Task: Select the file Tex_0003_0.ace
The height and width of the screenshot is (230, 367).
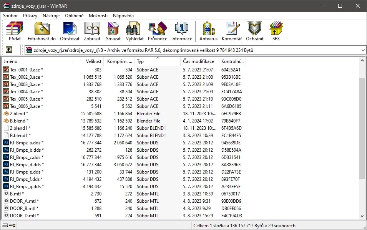Action: coord(27,84)
